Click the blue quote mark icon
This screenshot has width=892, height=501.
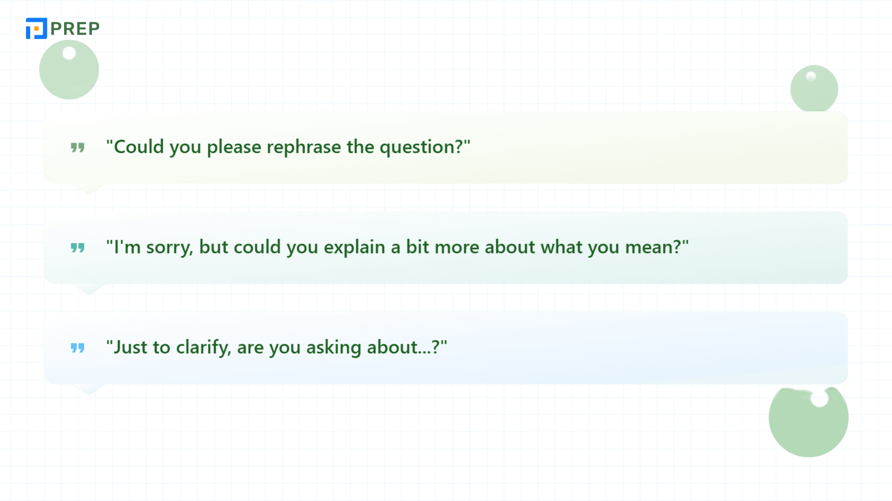tap(78, 348)
